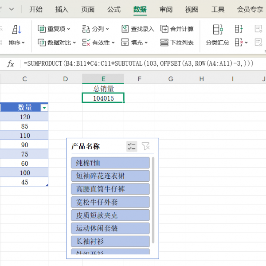The height and width of the screenshot is (266, 266).
Task: Click the 数据对比 data compare icon
Action: click(42, 43)
